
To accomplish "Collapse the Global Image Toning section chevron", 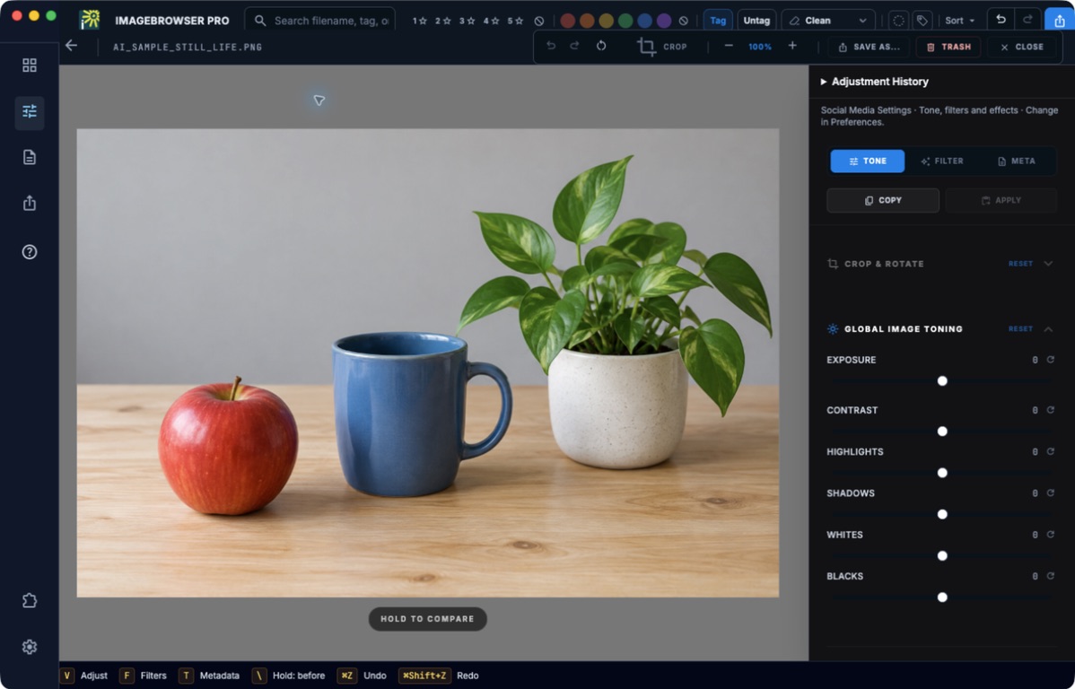I will pyautogui.click(x=1048, y=329).
